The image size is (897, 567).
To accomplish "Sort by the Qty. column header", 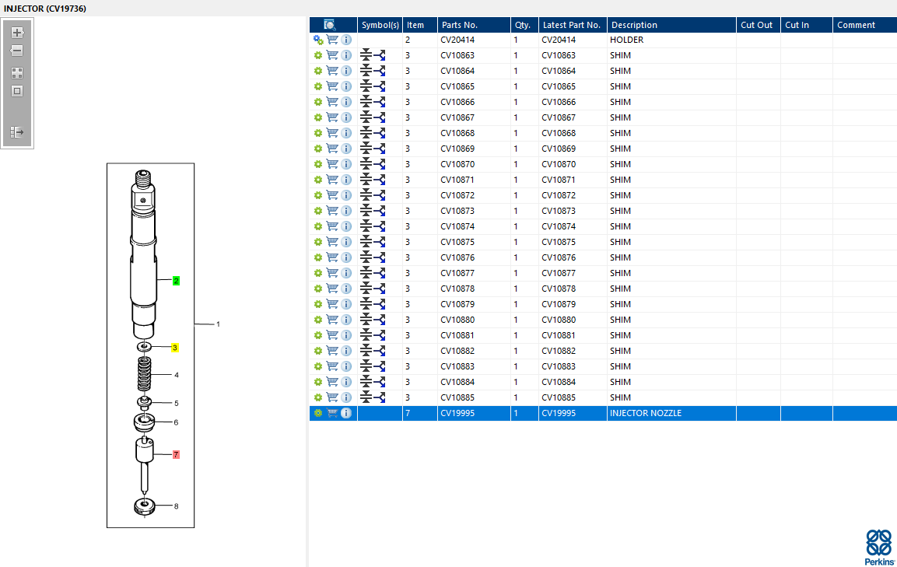I will pyautogui.click(x=524, y=25).
